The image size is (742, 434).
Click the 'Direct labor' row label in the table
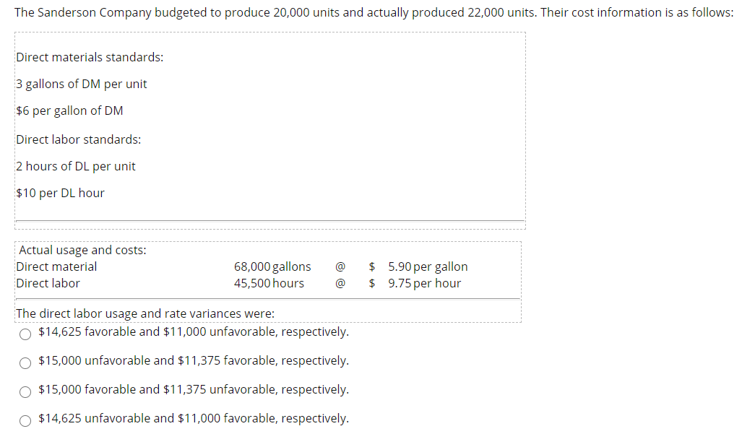coord(48,283)
